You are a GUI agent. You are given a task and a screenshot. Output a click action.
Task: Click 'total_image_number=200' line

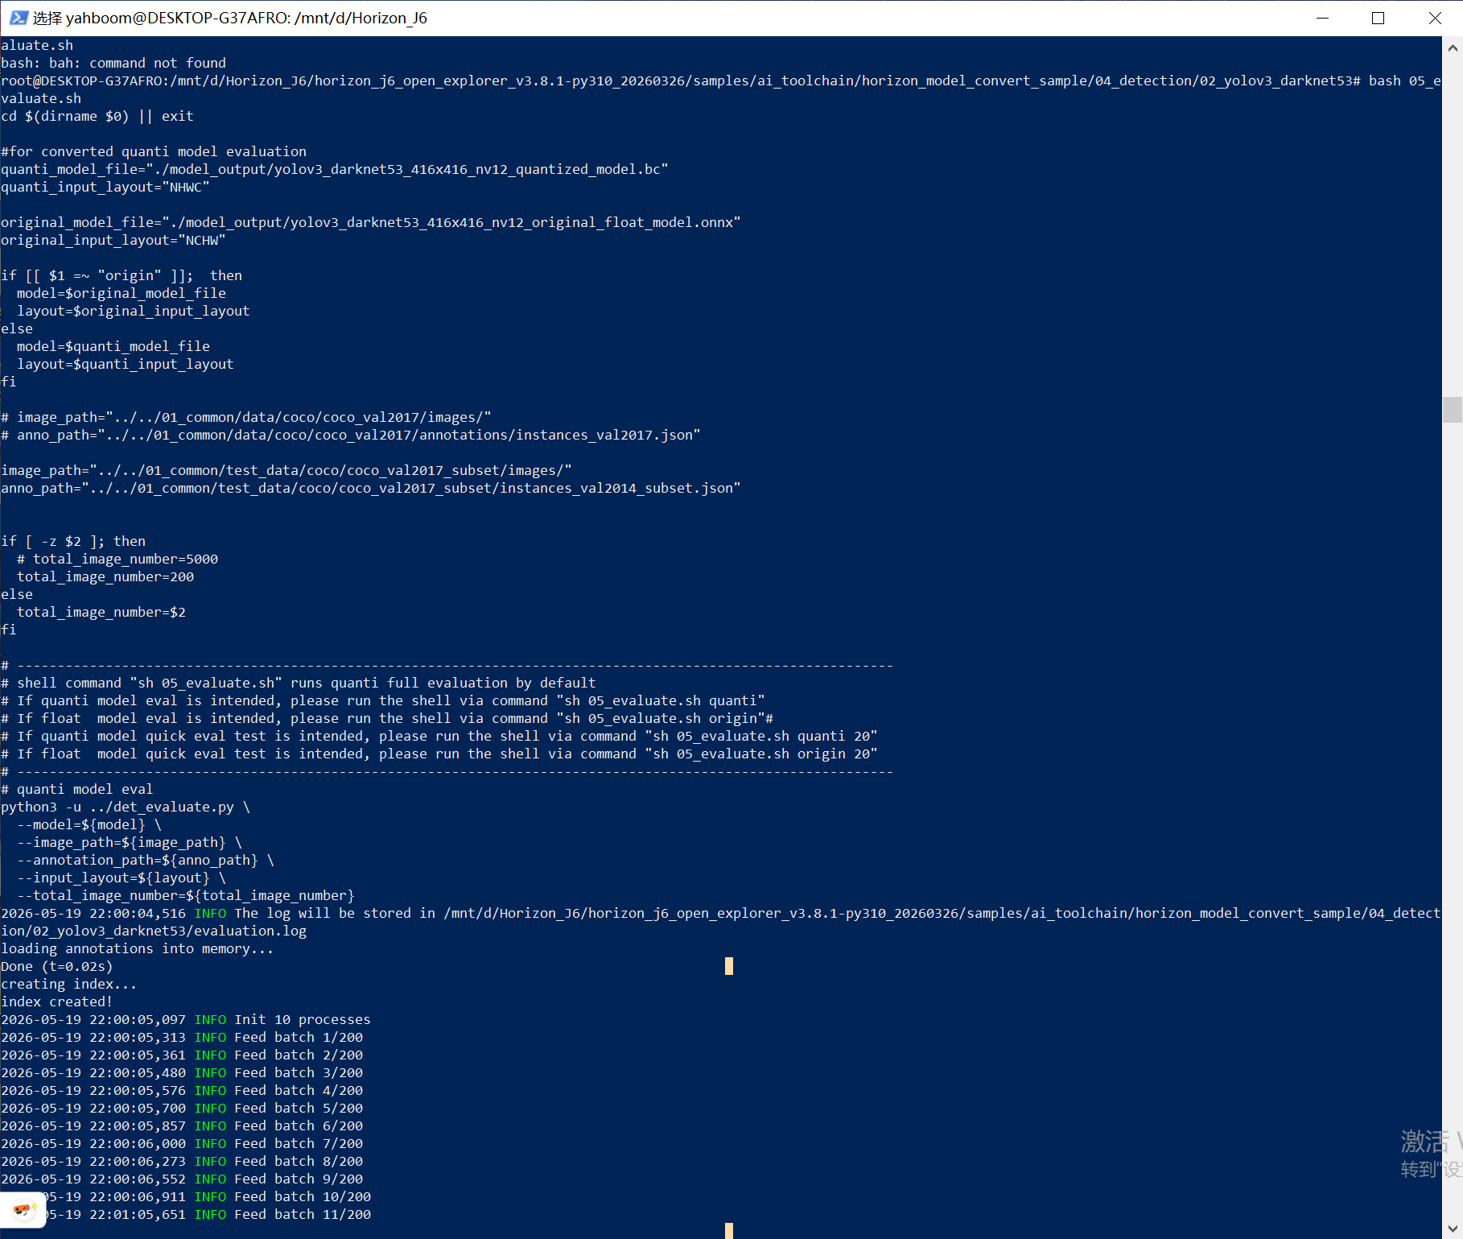click(x=105, y=576)
